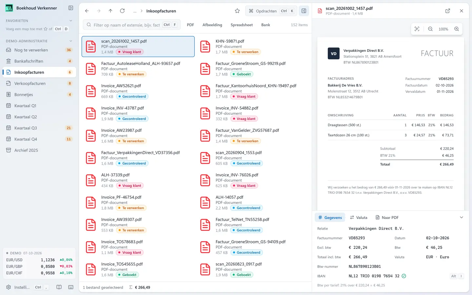Switch to the Naar PDF tab
The width and height of the screenshot is (472, 295).
[x=387, y=218]
